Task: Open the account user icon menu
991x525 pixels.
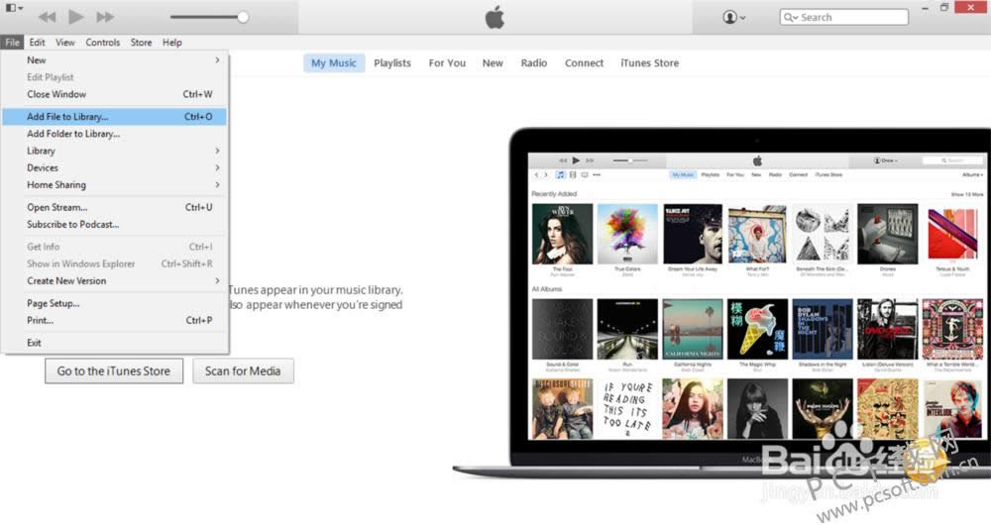Action: pos(733,17)
